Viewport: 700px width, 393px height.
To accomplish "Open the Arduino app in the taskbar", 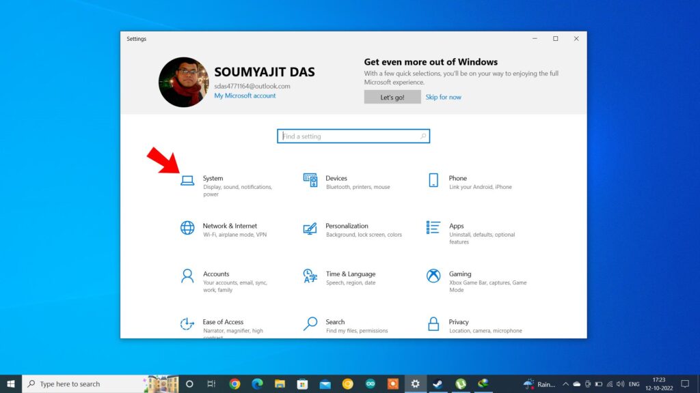I will [x=370, y=383].
